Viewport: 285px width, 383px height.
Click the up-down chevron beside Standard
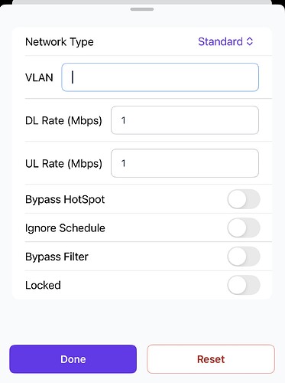click(250, 41)
